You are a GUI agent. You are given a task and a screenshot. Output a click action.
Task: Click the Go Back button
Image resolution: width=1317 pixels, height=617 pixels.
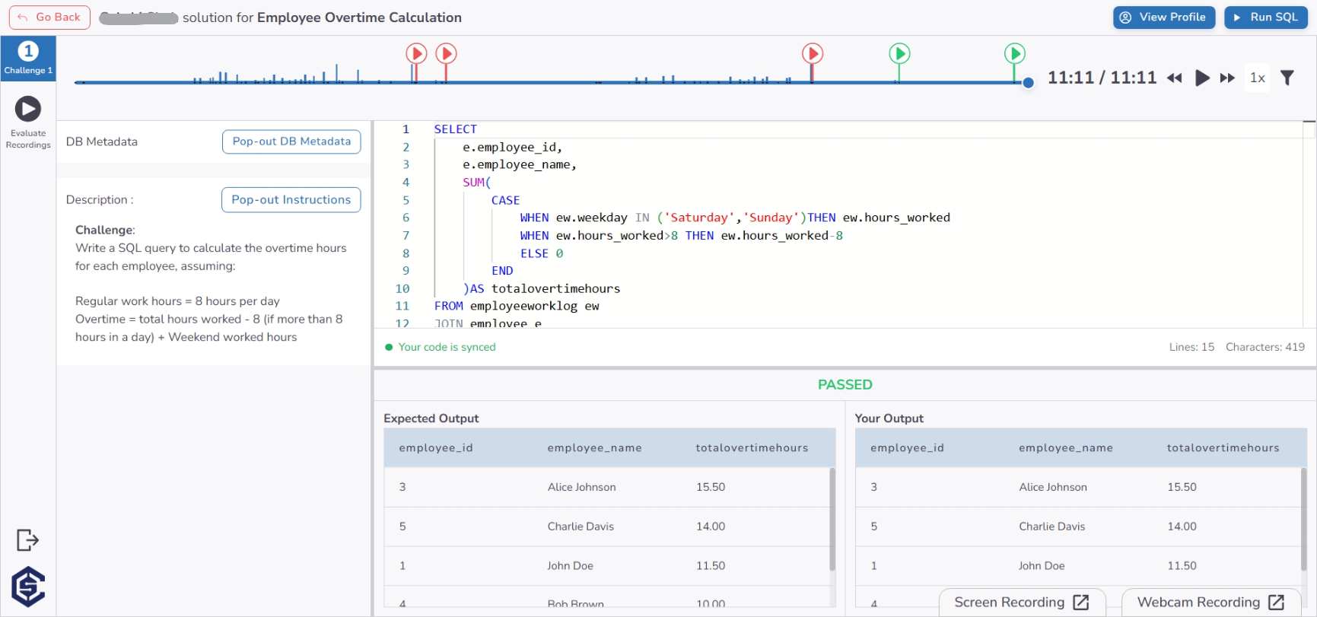click(49, 17)
